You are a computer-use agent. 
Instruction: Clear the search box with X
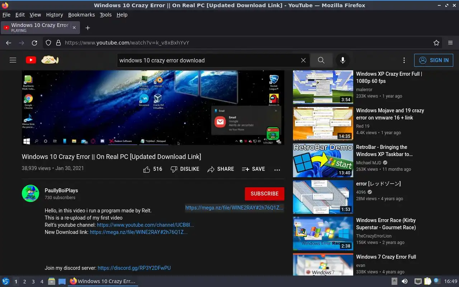pos(303,60)
